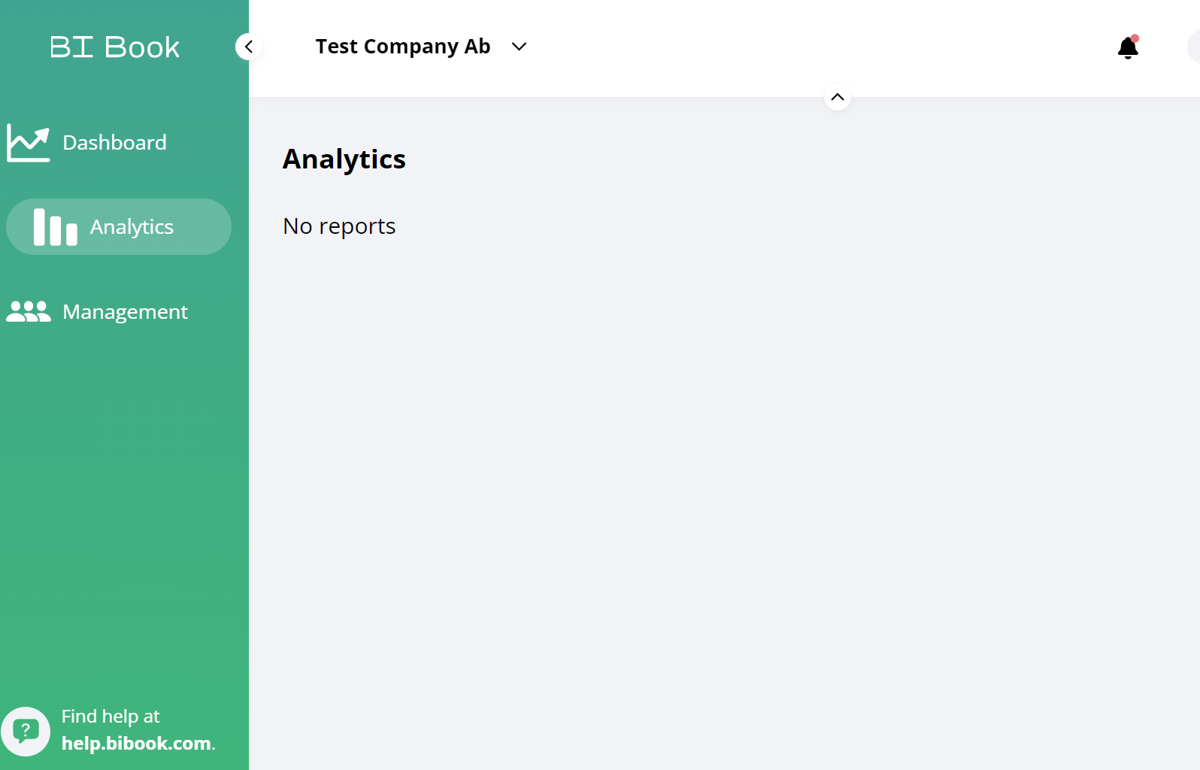Go to Dashboard in the sidebar
The height and width of the screenshot is (770, 1200).
pyautogui.click(x=114, y=143)
